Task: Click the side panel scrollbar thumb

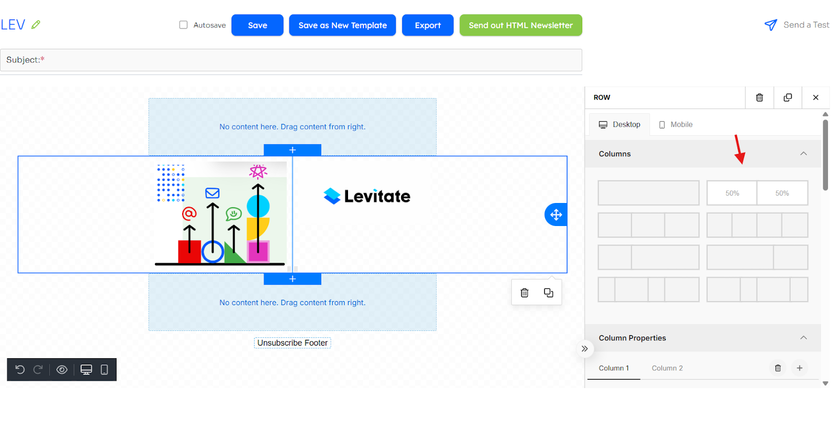Action: point(825,155)
